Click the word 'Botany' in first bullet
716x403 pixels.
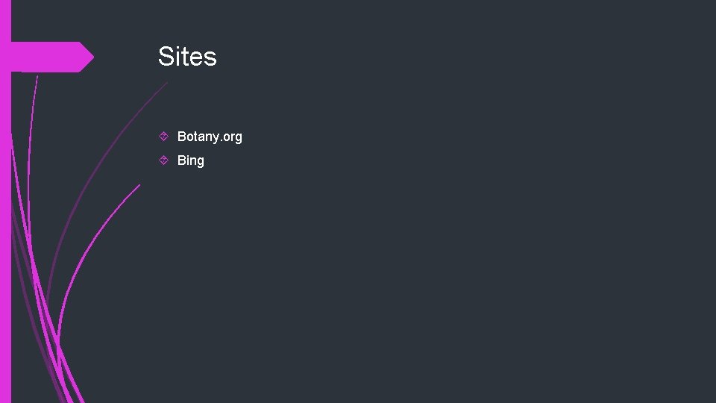[197, 137]
